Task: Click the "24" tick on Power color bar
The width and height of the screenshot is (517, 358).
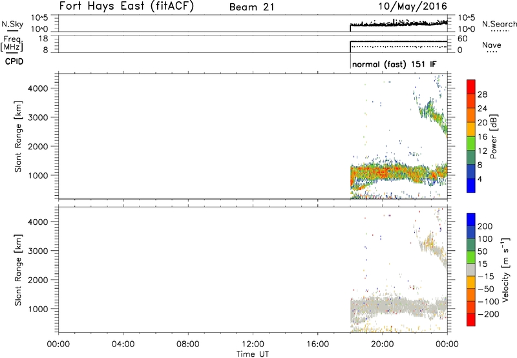Action: [x=482, y=109]
